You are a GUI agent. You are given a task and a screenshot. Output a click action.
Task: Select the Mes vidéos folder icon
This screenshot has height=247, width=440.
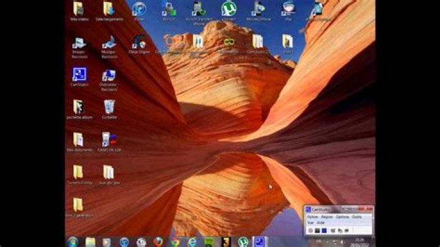79,11
